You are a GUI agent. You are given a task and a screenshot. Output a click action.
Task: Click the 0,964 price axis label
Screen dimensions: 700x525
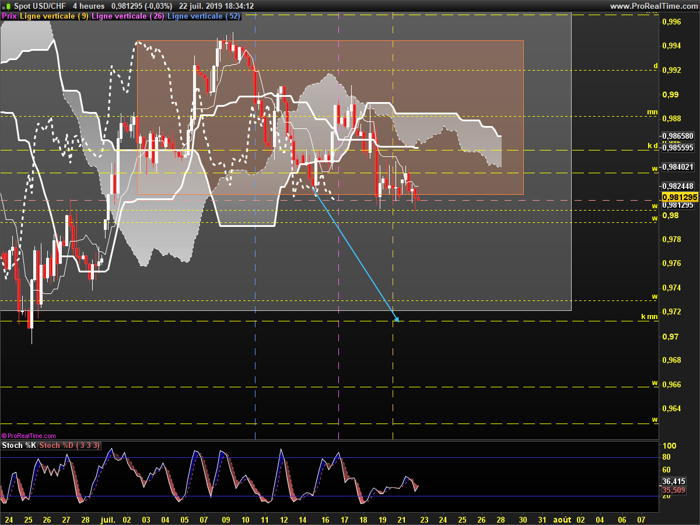[x=671, y=408]
